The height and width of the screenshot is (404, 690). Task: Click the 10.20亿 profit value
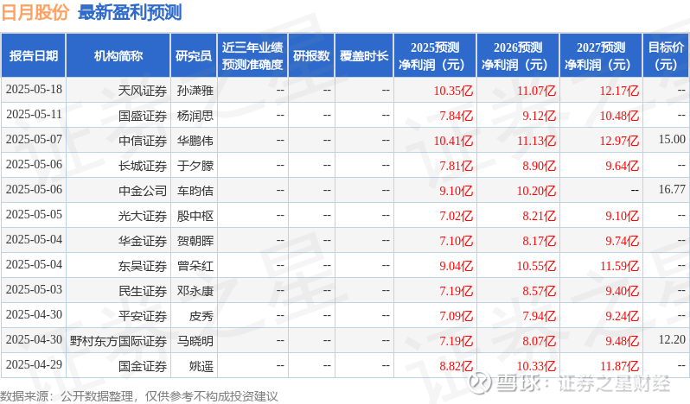point(536,191)
